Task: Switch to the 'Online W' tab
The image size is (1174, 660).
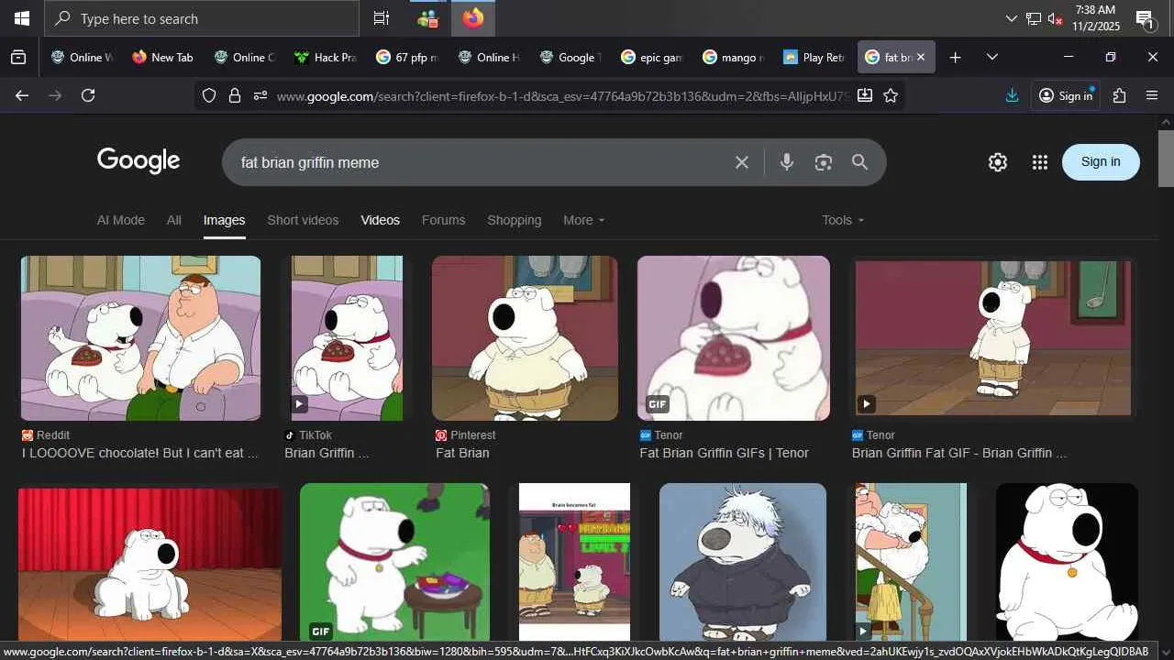Action: (82, 57)
